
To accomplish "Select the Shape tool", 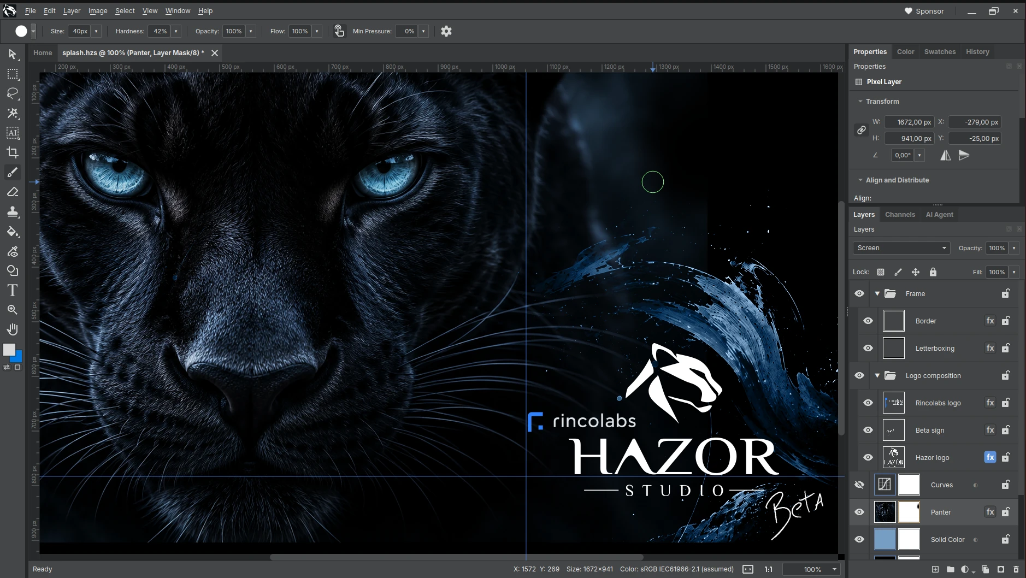I will click(13, 271).
